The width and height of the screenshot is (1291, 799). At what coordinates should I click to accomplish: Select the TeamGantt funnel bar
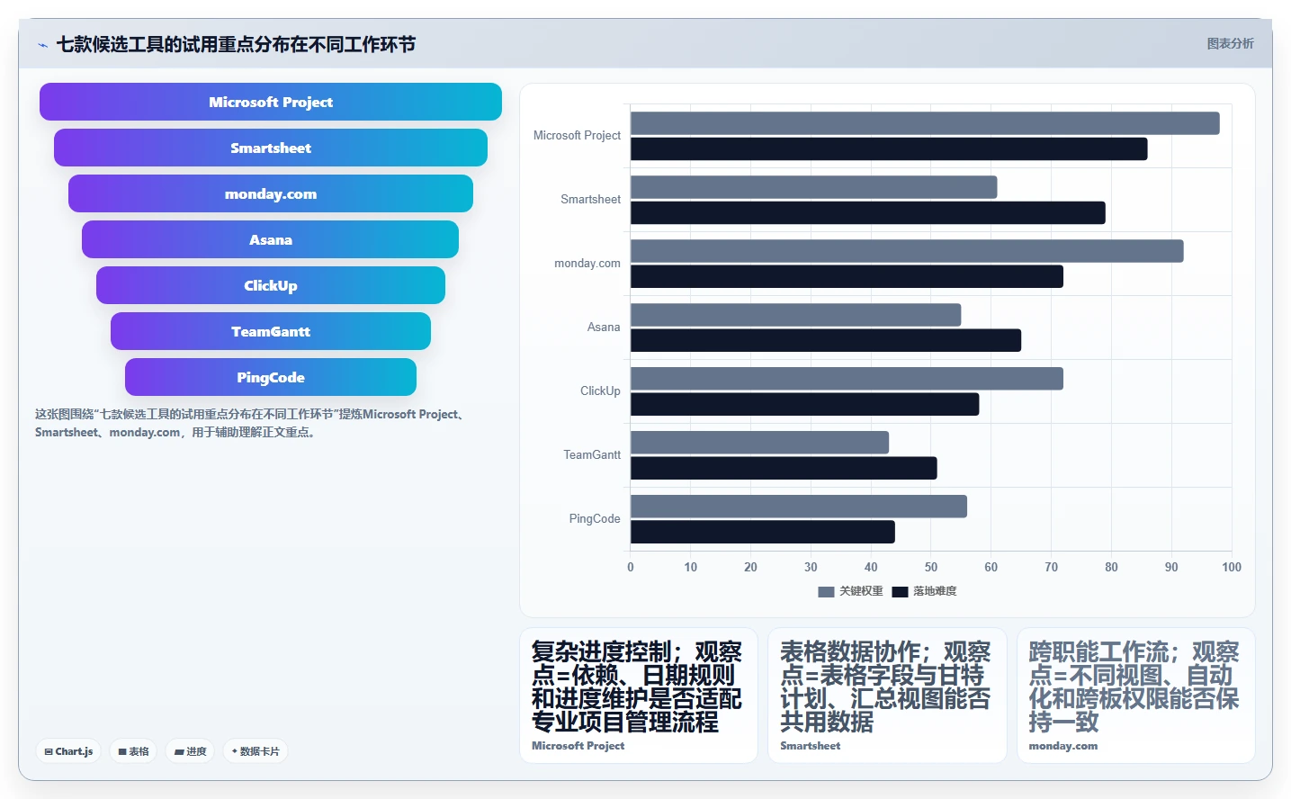[x=271, y=331]
